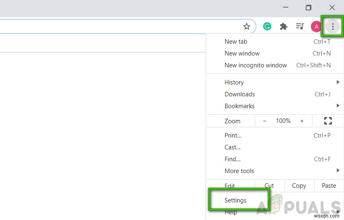The height and width of the screenshot is (220, 344).
Task: Bookmark this page with the star icon
Action: [247, 27]
